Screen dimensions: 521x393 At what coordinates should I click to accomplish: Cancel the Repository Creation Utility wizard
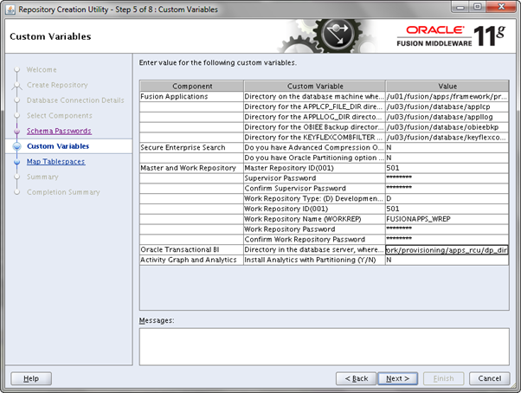490,378
